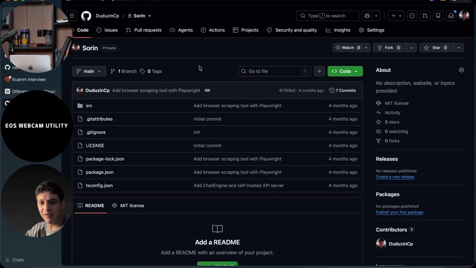Click the DuduzinCp avatar in Contributors

[381, 244]
